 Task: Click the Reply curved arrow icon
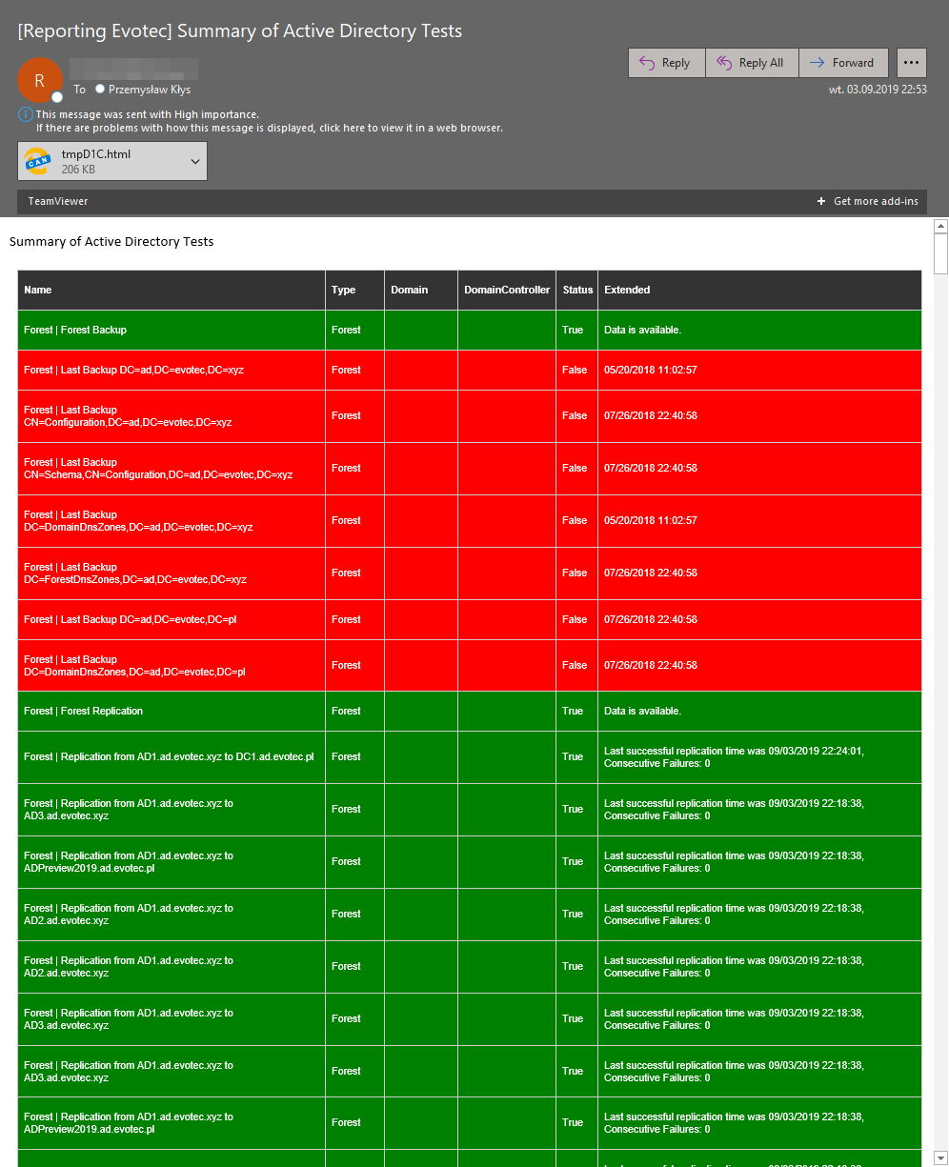647,62
